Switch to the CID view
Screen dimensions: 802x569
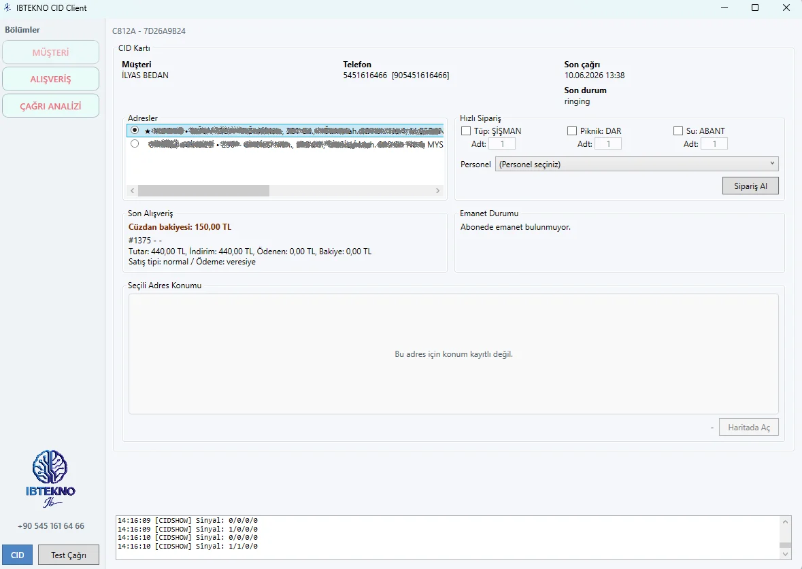[18, 555]
